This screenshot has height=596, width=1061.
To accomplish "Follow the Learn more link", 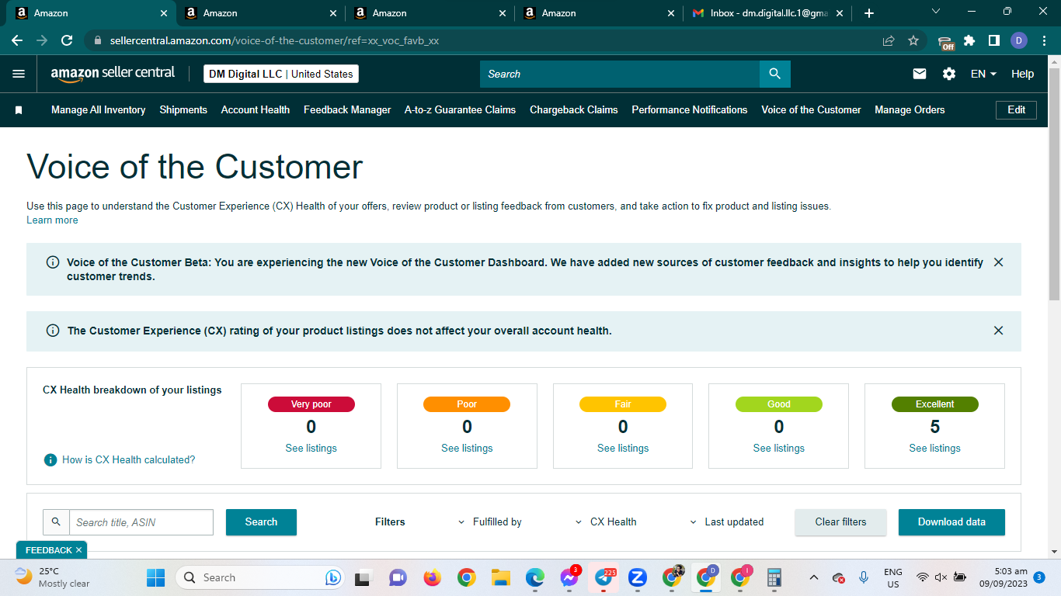I will click(x=52, y=220).
